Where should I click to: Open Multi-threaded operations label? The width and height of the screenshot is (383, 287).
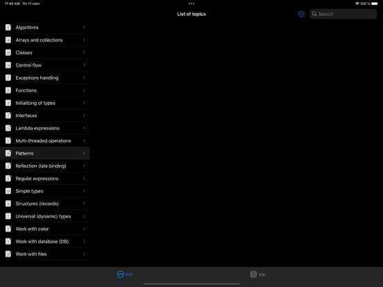tap(43, 141)
